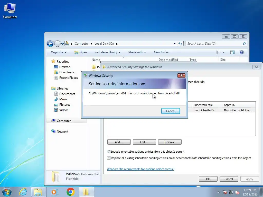Image resolution: width=263 pixels, height=197 pixels.
Task: Open the Windows Start button
Action: [x=7, y=192]
